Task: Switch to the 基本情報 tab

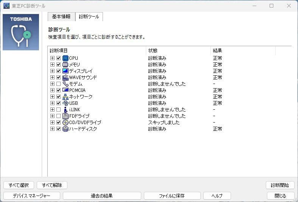Action: click(x=61, y=17)
